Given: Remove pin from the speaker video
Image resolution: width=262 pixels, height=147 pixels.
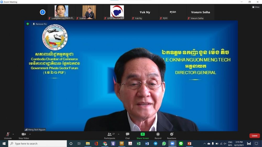Looking at the screenshot, I should pyautogui.click(x=40, y=24).
